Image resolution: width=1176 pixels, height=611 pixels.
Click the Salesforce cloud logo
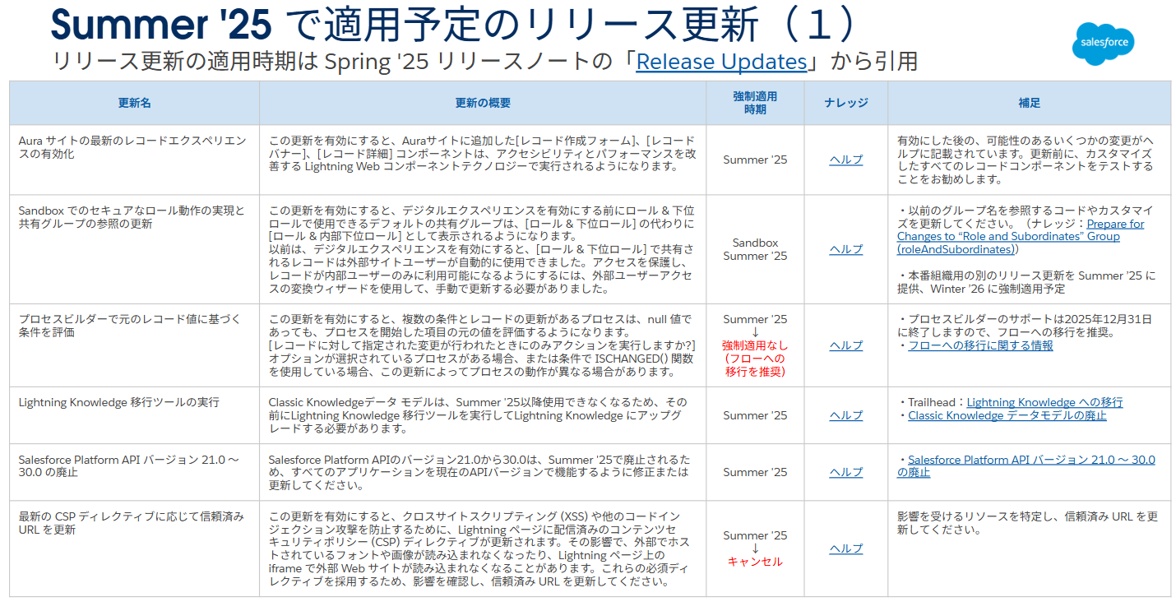point(1104,43)
